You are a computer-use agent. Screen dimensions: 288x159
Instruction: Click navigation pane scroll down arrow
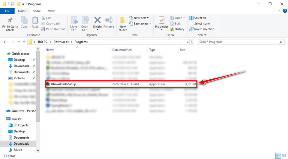point(38,151)
